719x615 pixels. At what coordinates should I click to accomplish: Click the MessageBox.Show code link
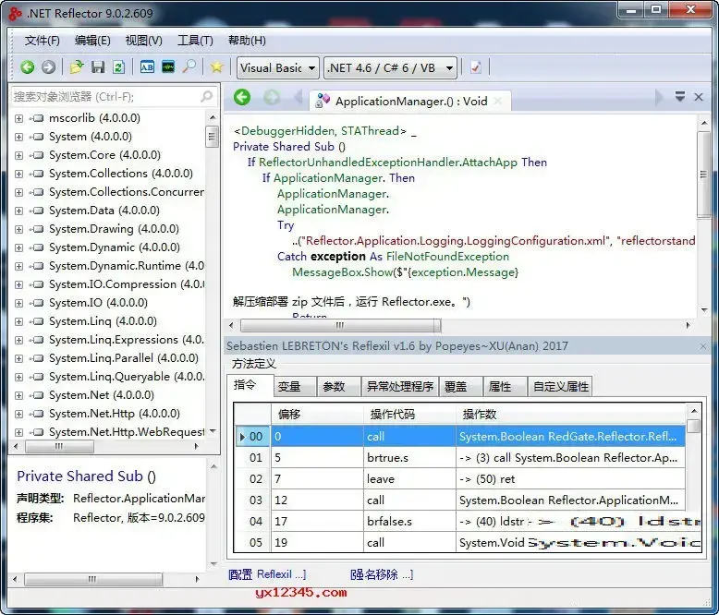[343, 272]
